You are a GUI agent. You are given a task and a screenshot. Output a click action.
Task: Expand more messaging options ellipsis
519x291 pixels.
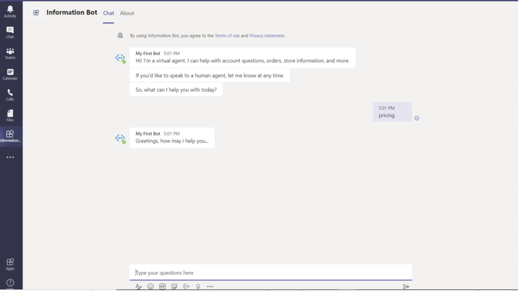coord(210,286)
